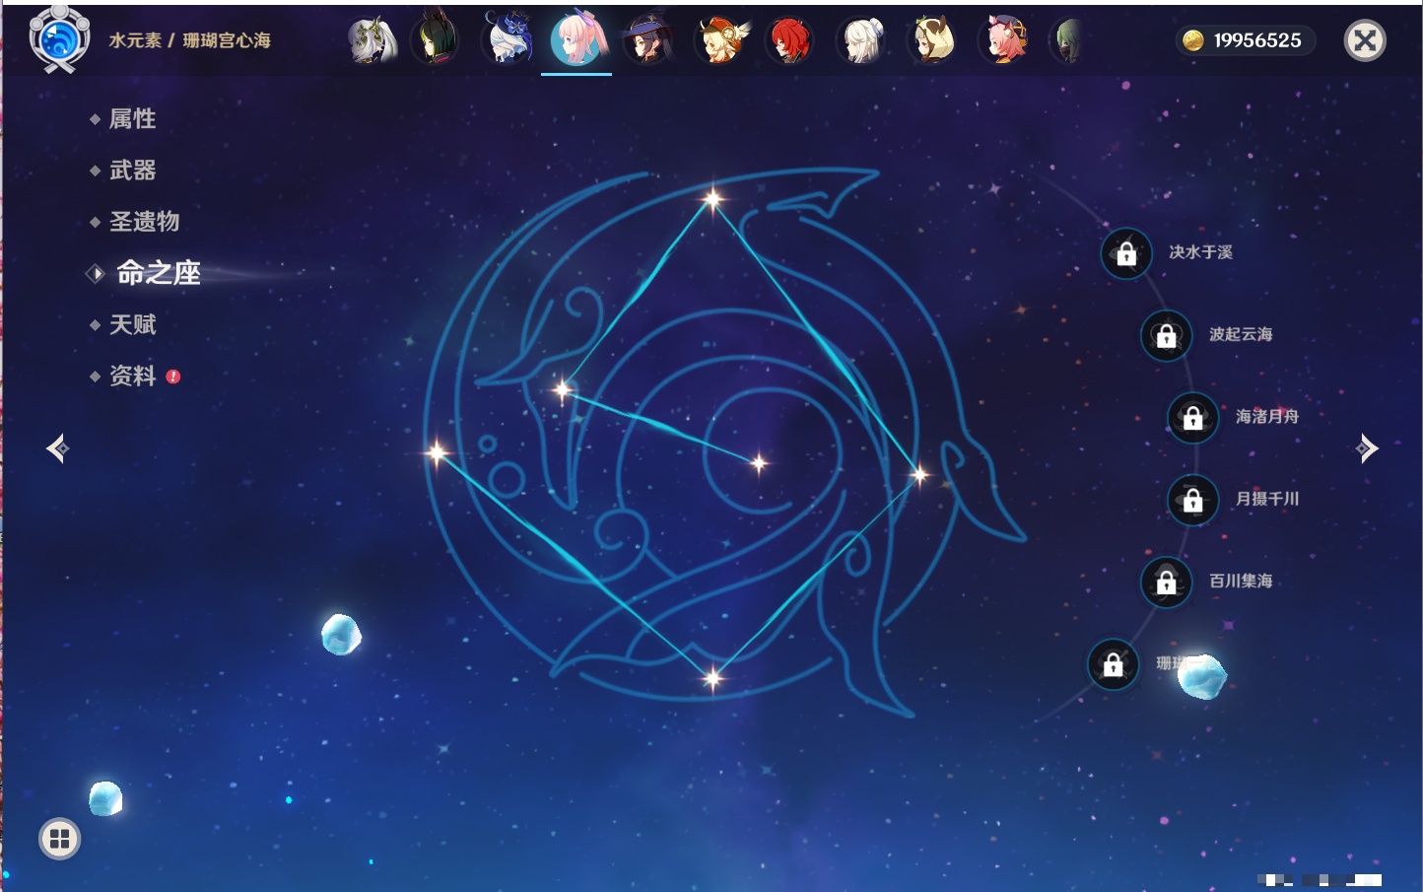Select the highlighted Kokomi portrait
The width and height of the screenshot is (1423, 892).
(577, 39)
